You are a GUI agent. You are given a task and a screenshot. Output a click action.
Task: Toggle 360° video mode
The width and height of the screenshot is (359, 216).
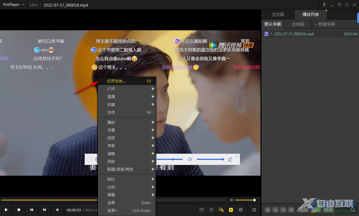click(x=202, y=210)
